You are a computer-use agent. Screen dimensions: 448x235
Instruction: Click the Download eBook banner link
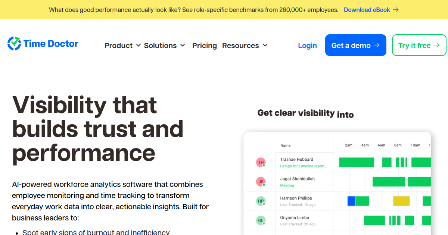(371, 10)
